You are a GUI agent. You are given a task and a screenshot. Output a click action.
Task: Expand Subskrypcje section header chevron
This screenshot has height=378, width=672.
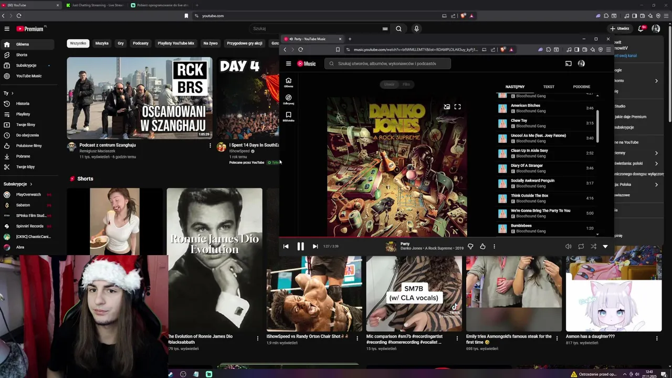pyautogui.click(x=31, y=184)
